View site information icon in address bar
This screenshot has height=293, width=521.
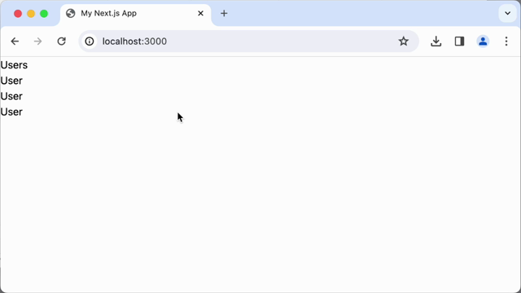[90, 42]
